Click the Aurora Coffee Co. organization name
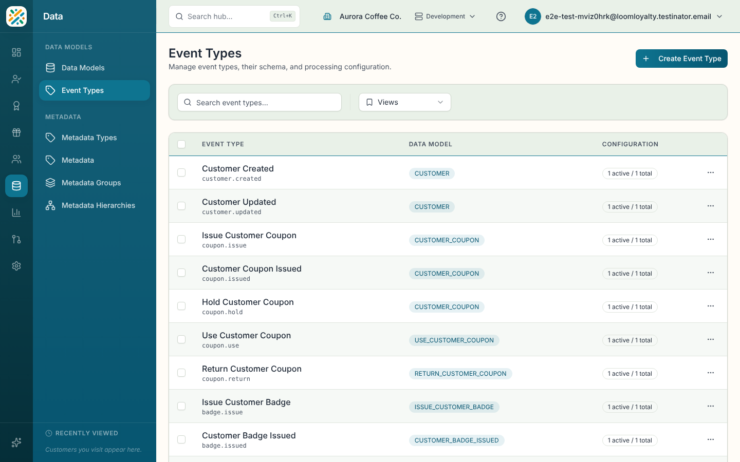 pos(370,16)
